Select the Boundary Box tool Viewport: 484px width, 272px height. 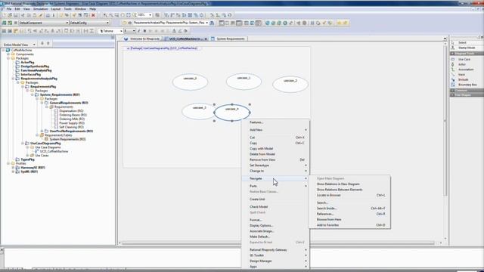tap(467, 85)
